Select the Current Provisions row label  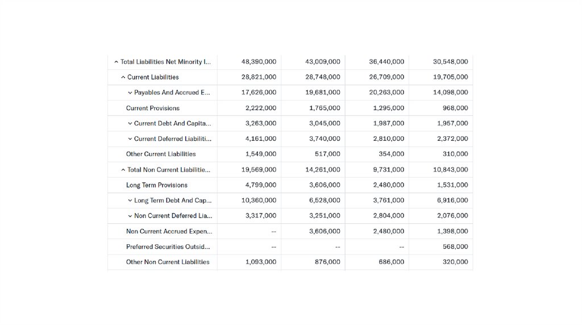(153, 108)
